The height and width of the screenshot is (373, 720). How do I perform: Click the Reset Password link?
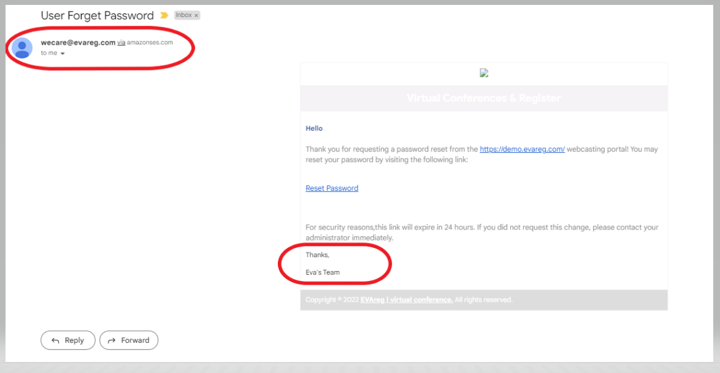point(332,188)
